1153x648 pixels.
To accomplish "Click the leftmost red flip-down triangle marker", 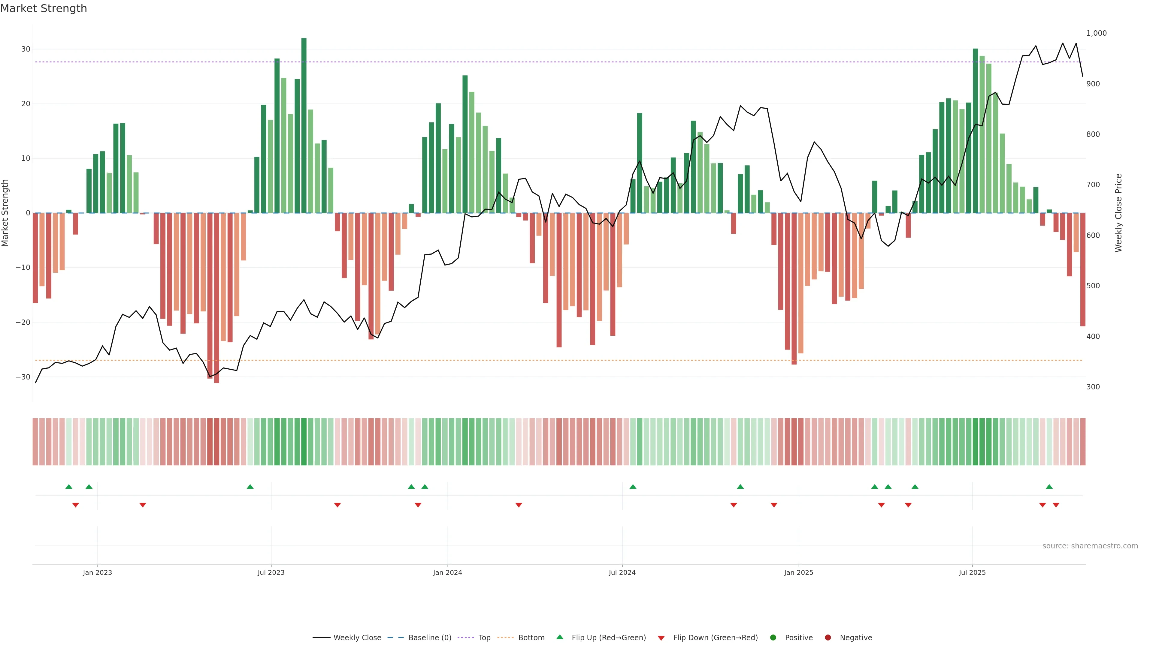I will (x=76, y=505).
